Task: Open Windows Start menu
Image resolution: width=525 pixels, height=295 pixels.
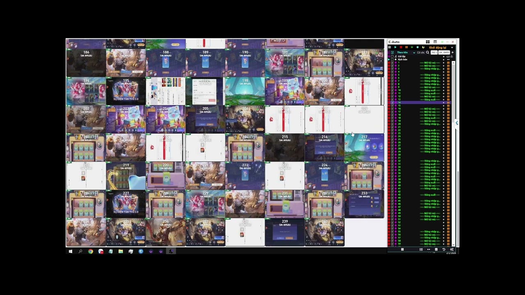Action: coord(70,251)
